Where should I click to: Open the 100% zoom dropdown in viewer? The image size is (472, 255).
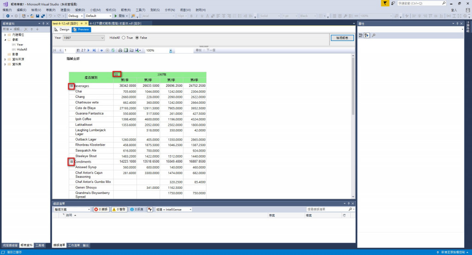pyautogui.click(x=171, y=51)
